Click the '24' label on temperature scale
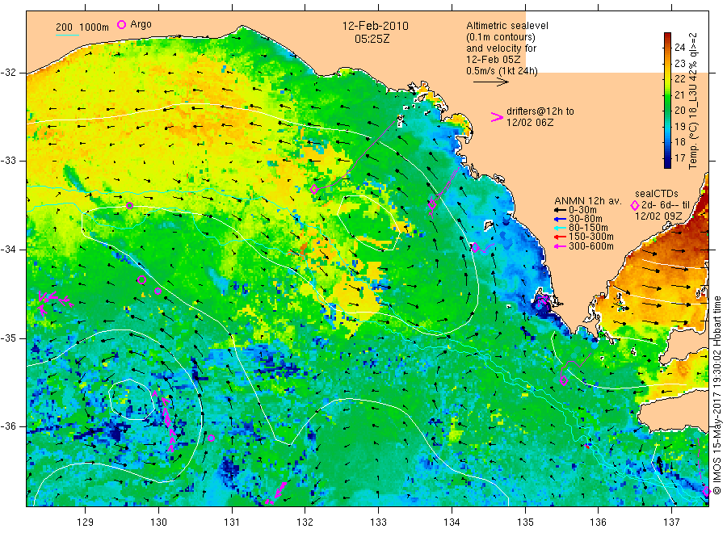The height and width of the screenshot is (533, 727). [x=679, y=48]
